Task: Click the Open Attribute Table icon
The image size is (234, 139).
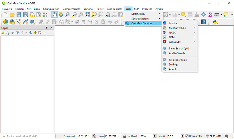Action: click(x=190, y=14)
